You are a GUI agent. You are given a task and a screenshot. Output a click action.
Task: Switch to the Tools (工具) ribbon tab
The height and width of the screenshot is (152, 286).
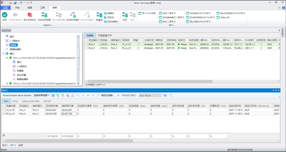coord(42,8)
